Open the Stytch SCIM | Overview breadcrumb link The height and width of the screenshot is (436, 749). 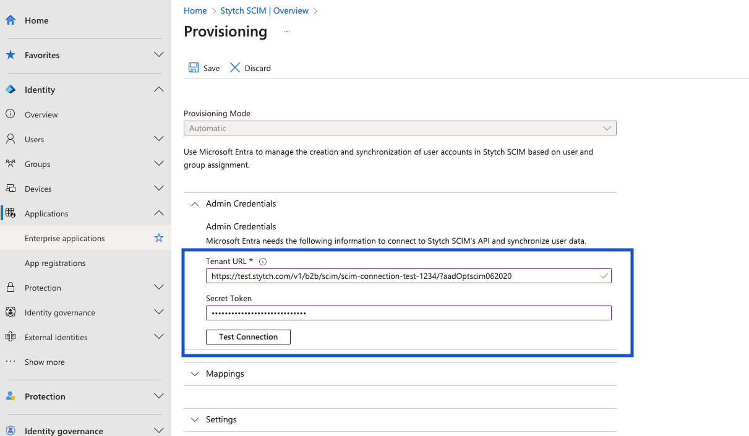click(264, 11)
